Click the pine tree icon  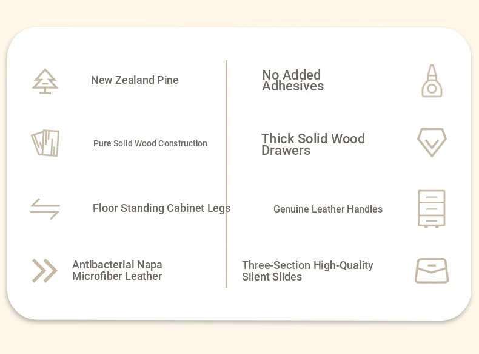click(45, 81)
